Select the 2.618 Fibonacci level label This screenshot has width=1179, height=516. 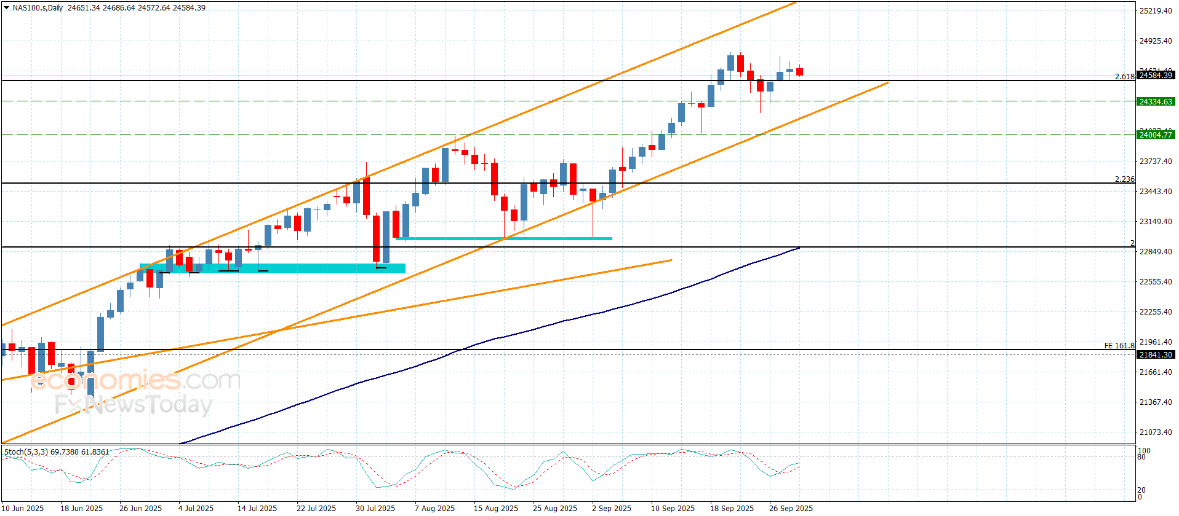(1124, 77)
